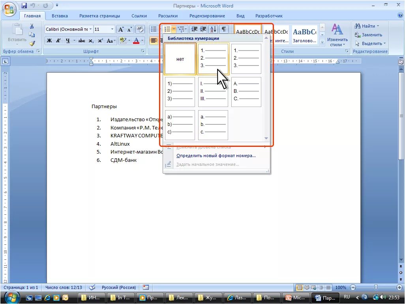This screenshot has height=304, width=405.
Task: Click the Sort (А-Я) icon
Action: tap(213, 29)
